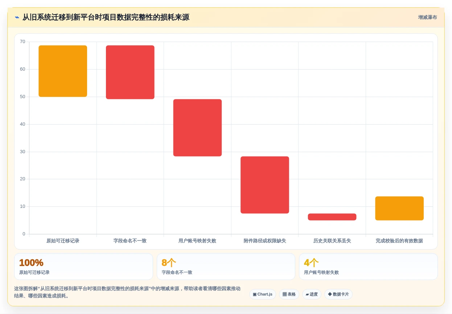The width and height of the screenshot is (452, 314).
Task: Click the 附件路径或权限缺失 x-axis label
Action: (x=265, y=241)
